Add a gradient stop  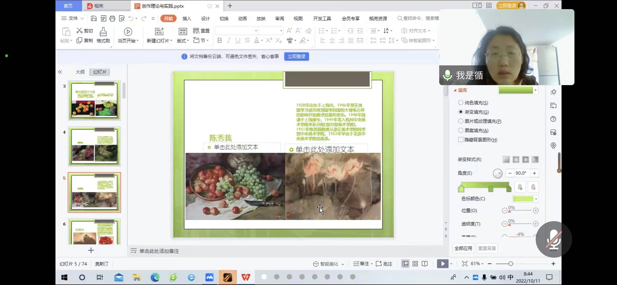coord(520,187)
